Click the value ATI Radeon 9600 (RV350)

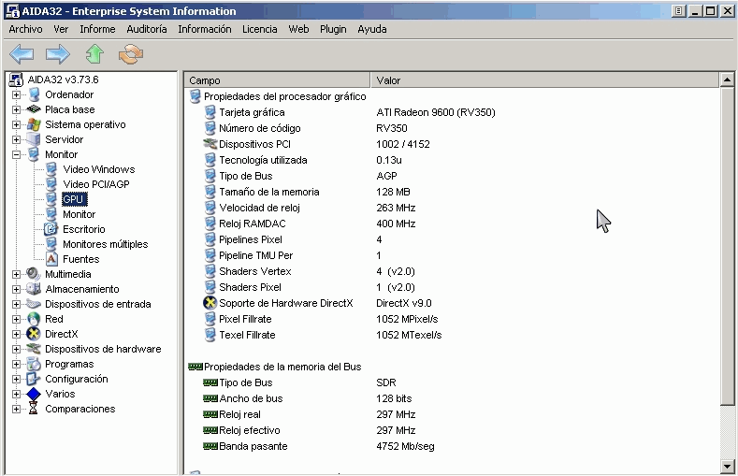(436, 112)
